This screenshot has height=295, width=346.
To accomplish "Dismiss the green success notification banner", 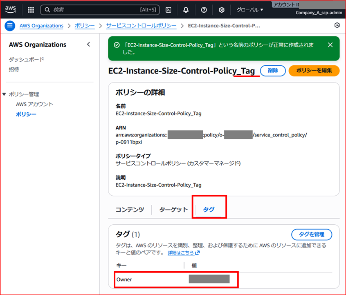I will tap(330, 45).
